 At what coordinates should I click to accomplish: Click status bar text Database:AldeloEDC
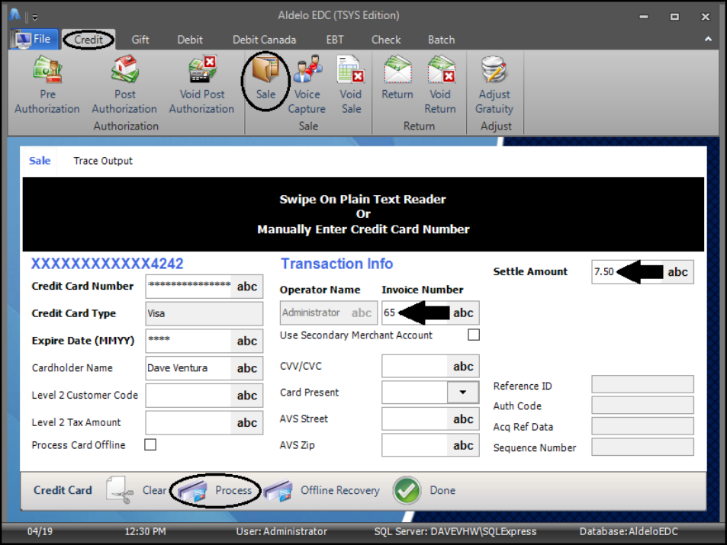pyautogui.click(x=629, y=531)
